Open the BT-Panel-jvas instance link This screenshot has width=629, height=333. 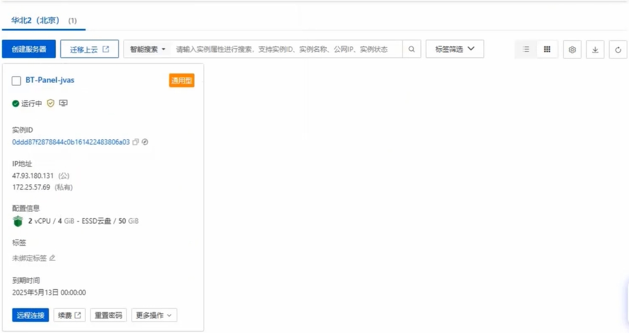[x=50, y=80]
